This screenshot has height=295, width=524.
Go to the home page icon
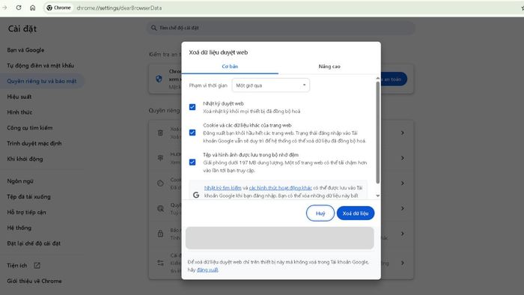click(32, 7)
